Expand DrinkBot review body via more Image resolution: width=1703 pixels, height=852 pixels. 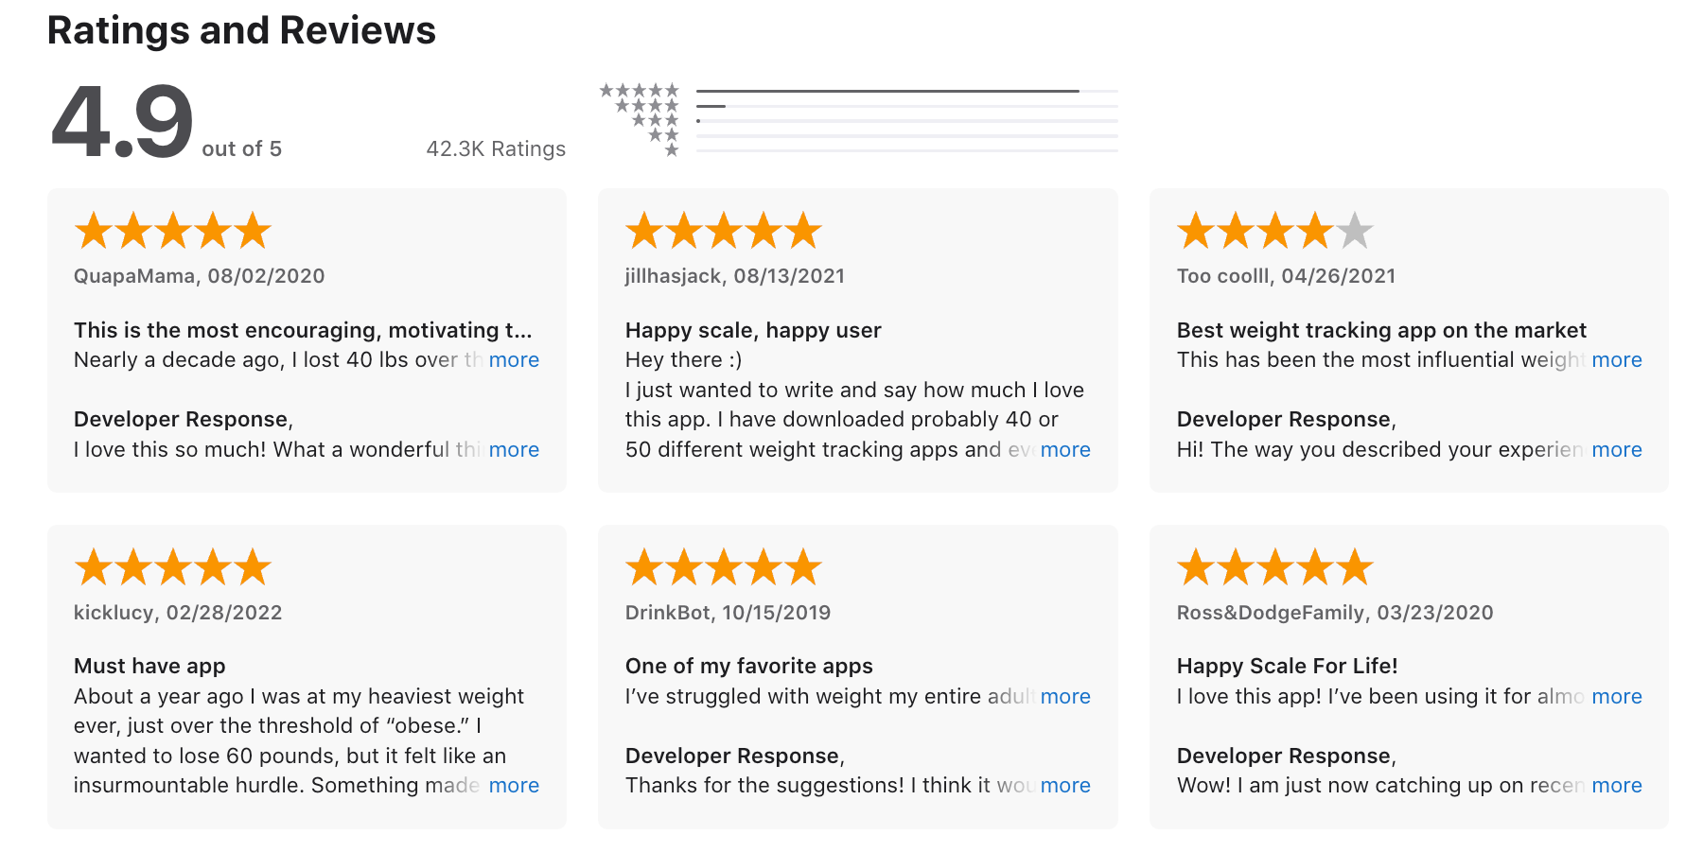click(x=1065, y=697)
